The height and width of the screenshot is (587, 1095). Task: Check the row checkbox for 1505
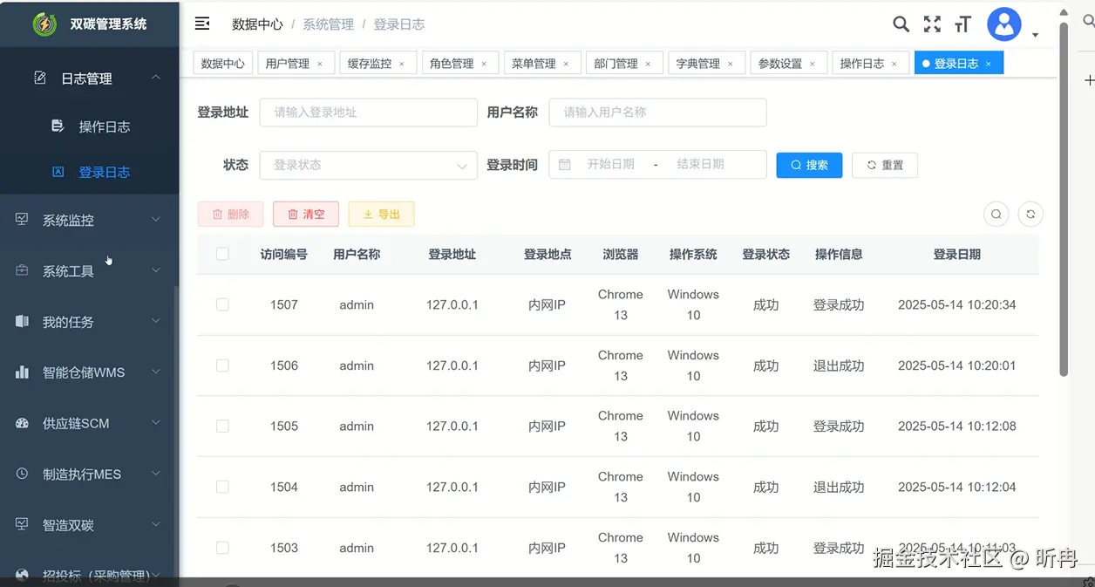click(x=222, y=426)
